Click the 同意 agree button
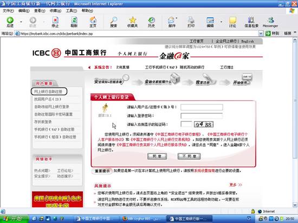 pos(157,156)
